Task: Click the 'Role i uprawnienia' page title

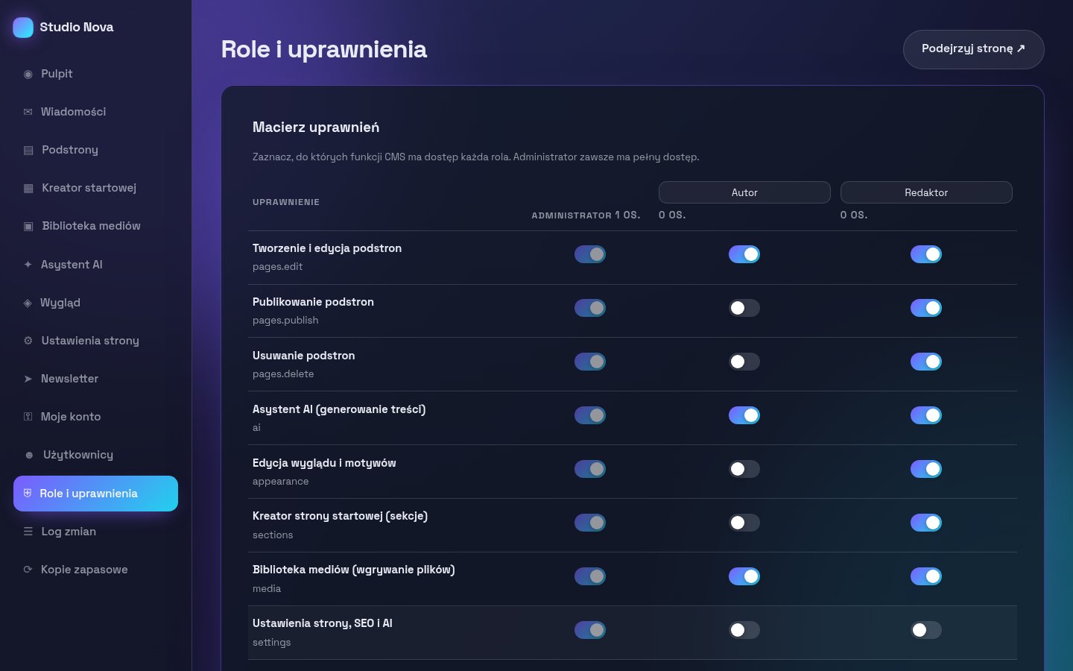Action: pos(324,49)
